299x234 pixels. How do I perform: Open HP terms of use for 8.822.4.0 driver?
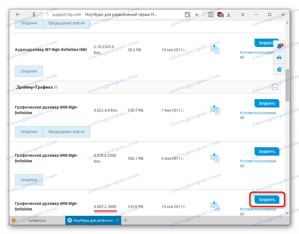pos(258,115)
